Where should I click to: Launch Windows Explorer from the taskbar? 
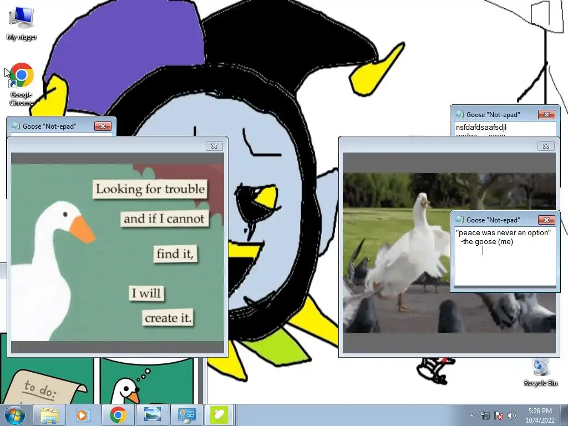click(49, 415)
